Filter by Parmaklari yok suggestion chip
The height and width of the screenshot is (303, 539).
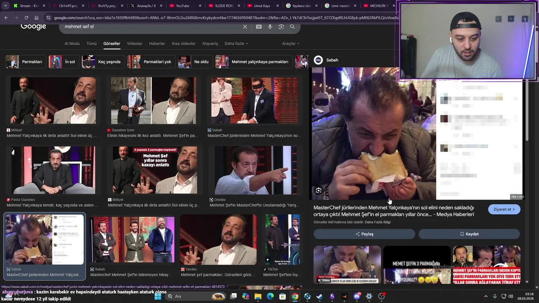click(x=151, y=61)
